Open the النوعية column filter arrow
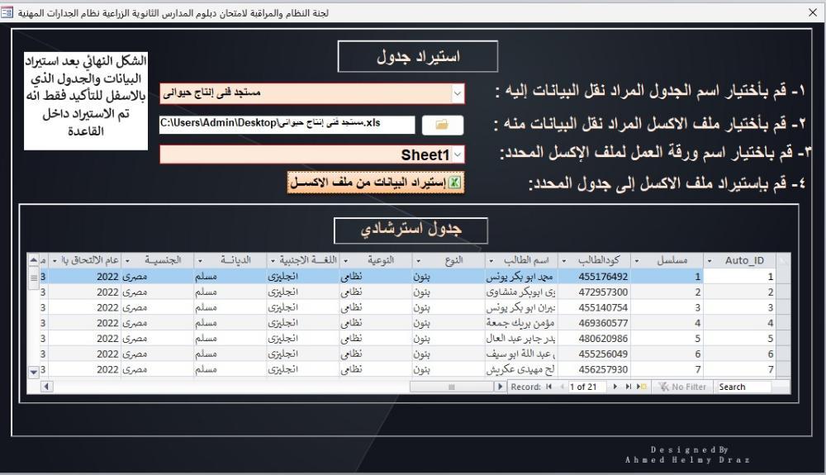Screen dimensions: 826x475 pos(345,261)
